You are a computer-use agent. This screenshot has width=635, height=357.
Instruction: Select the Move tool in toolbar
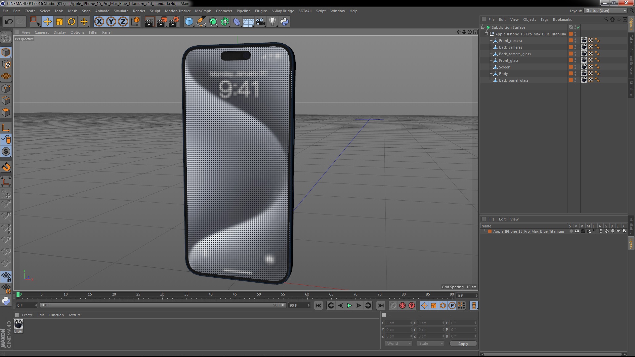coord(47,22)
